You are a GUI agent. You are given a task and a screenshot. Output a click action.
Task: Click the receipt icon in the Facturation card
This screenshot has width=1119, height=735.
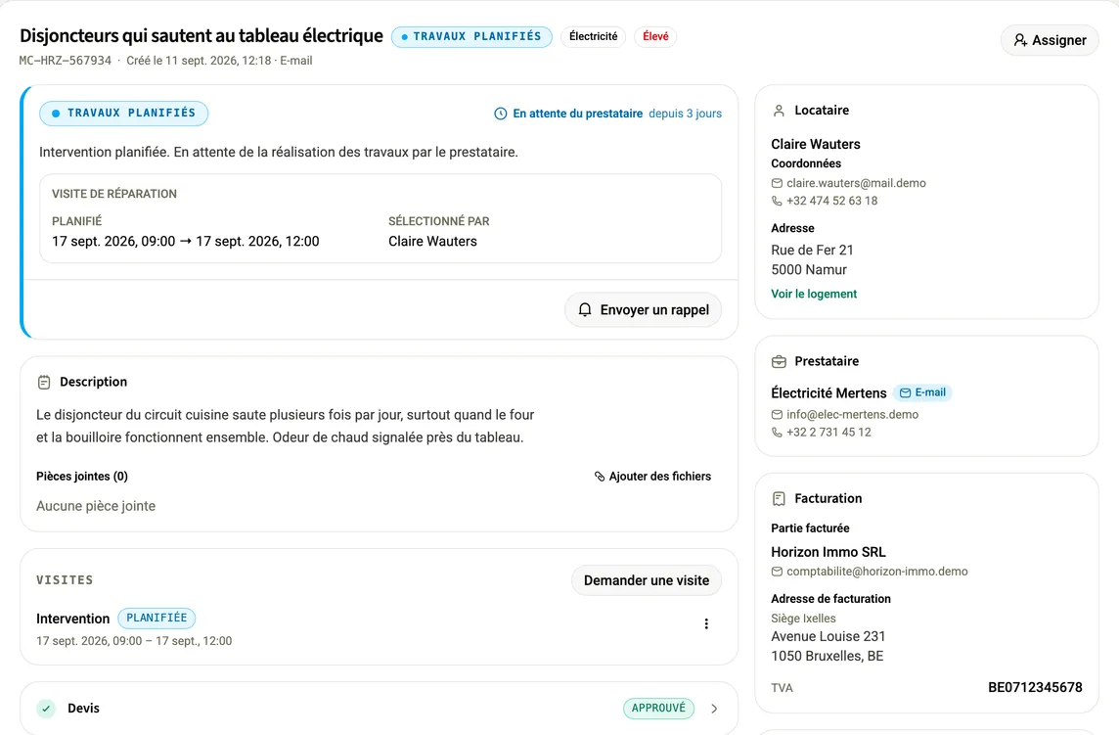pyautogui.click(x=779, y=498)
